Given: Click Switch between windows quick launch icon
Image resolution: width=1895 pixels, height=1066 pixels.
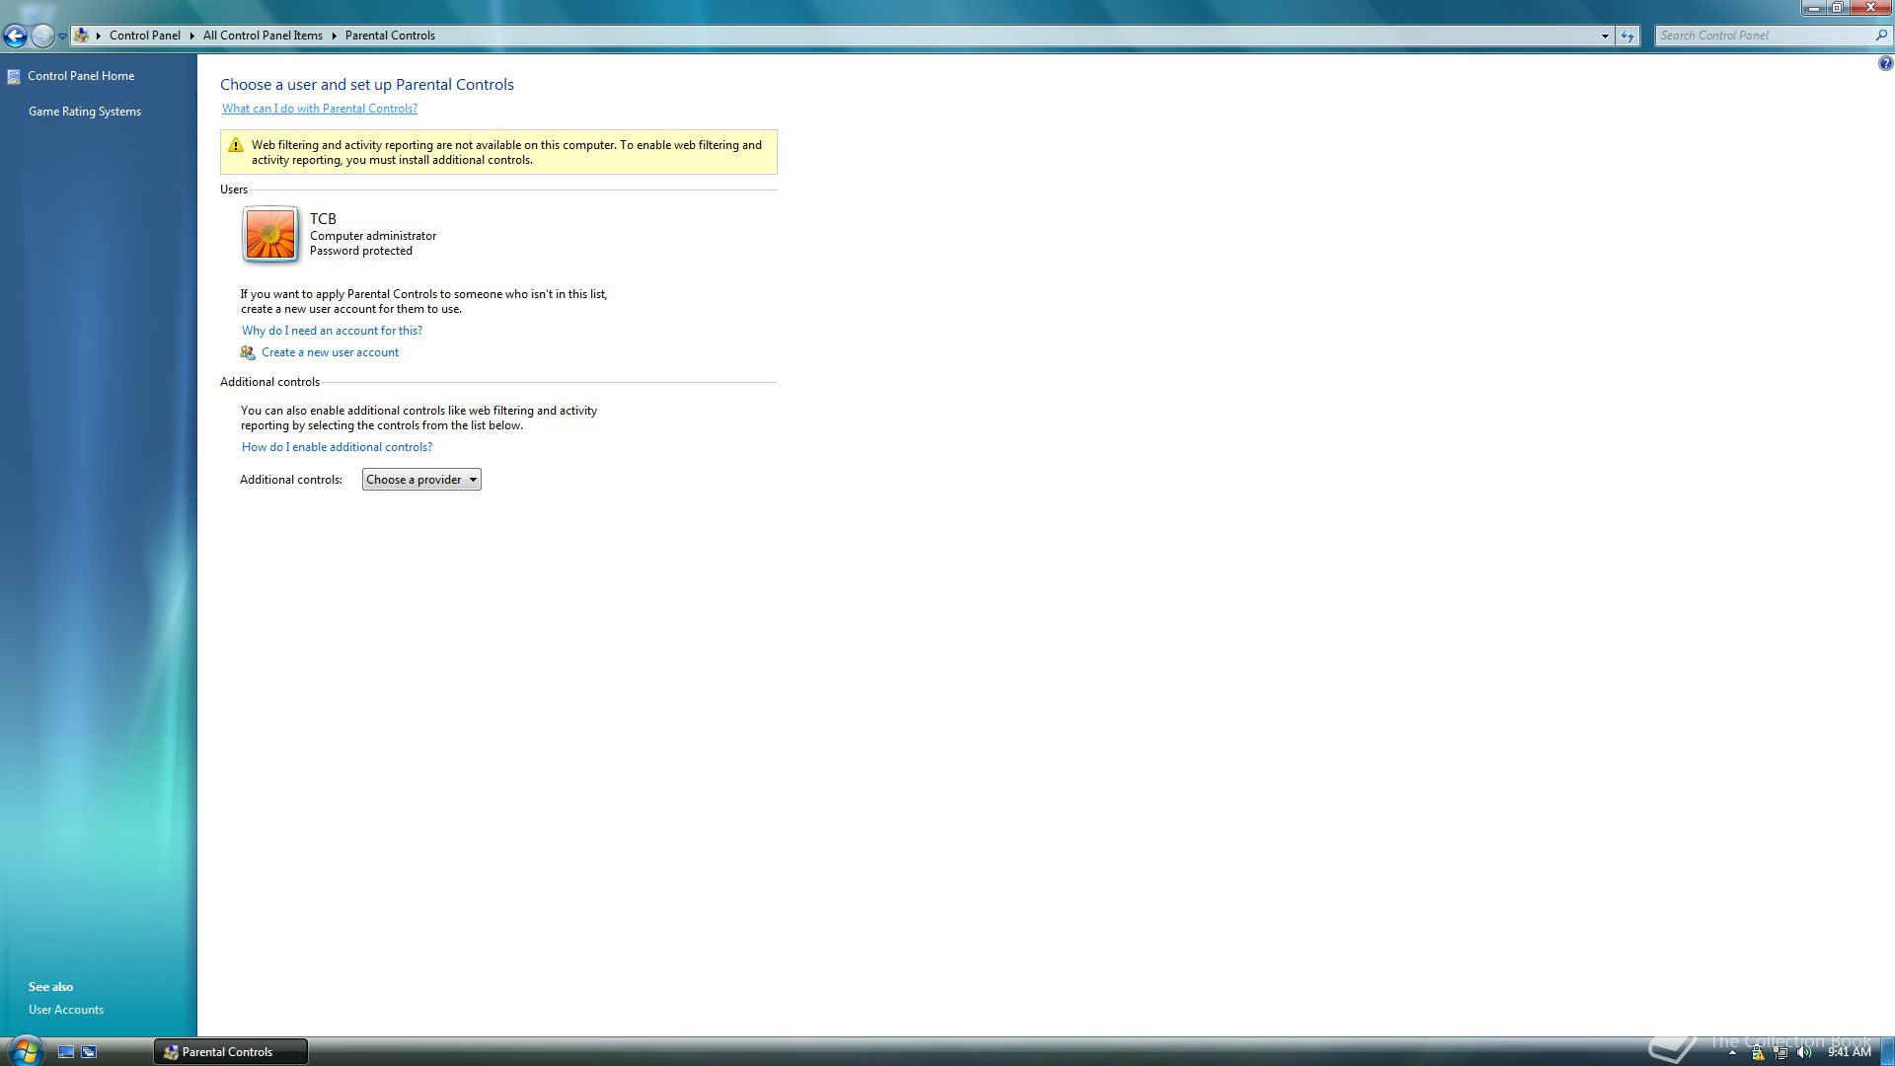Looking at the screenshot, I should point(89,1052).
